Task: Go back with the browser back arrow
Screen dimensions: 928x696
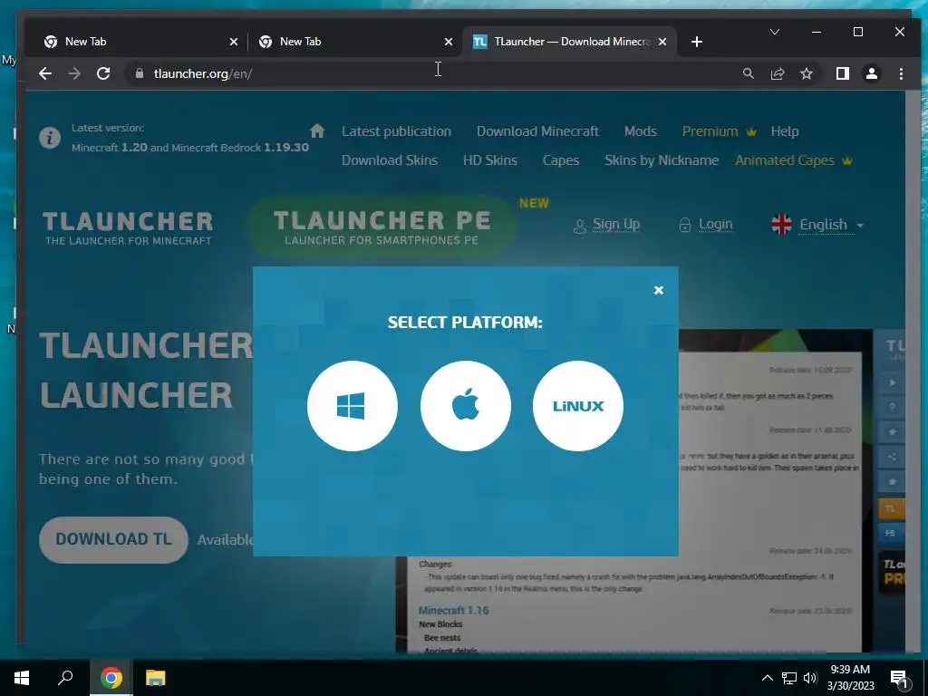Action: click(x=45, y=73)
